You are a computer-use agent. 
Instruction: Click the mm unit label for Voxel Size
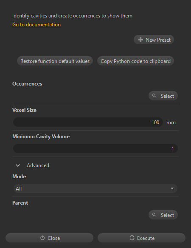click(x=171, y=123)
